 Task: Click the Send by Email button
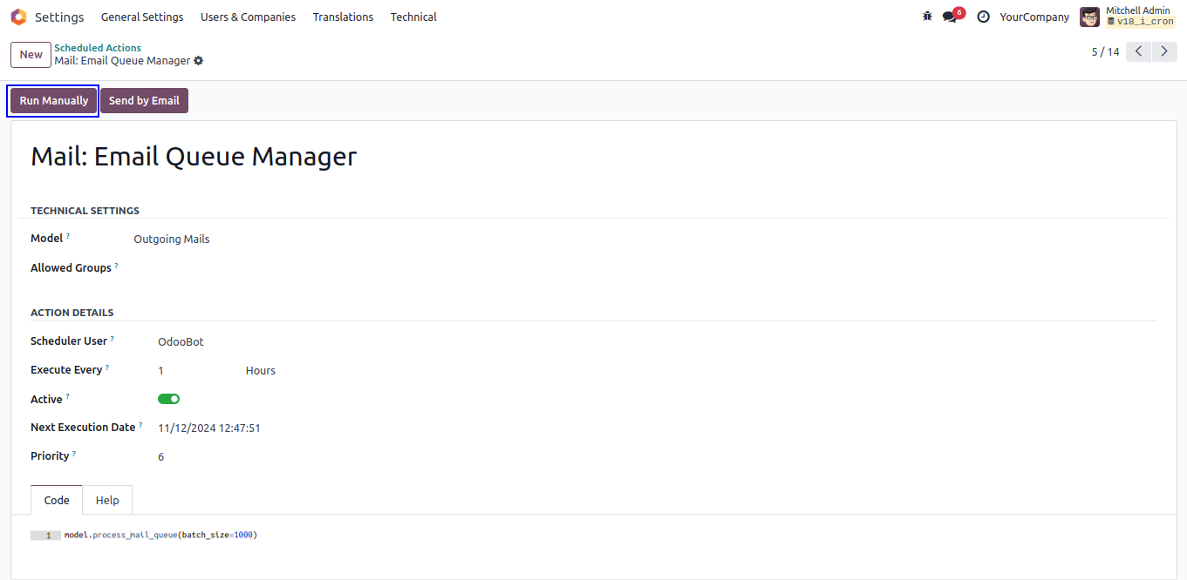pos(144,101)
